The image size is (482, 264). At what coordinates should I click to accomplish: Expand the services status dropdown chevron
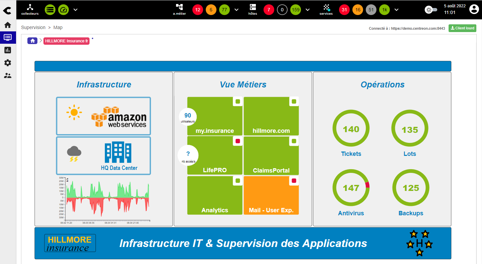coord(396,10)
